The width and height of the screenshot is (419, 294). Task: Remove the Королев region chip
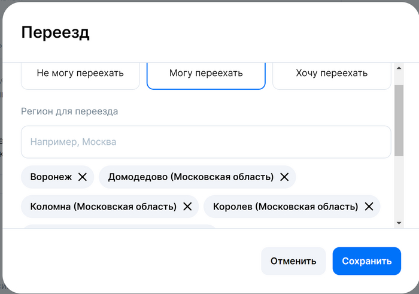click(x=369, y=206)
